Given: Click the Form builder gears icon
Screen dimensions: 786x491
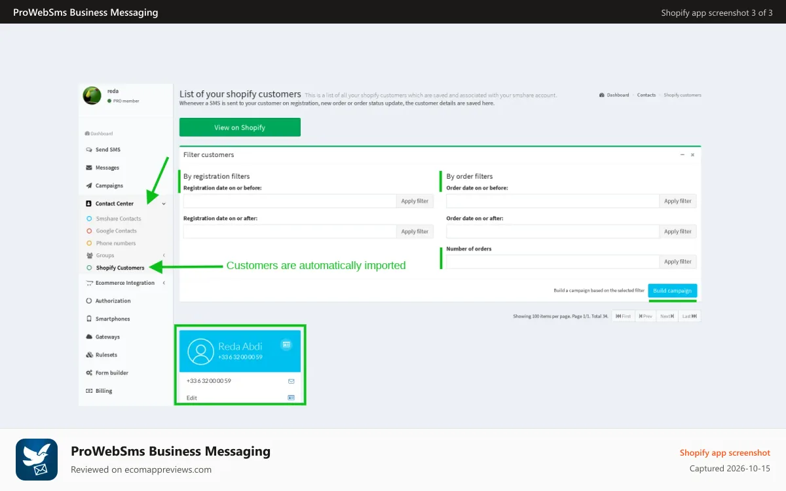Looking at the screenshot, I should [x=89, y=373].
